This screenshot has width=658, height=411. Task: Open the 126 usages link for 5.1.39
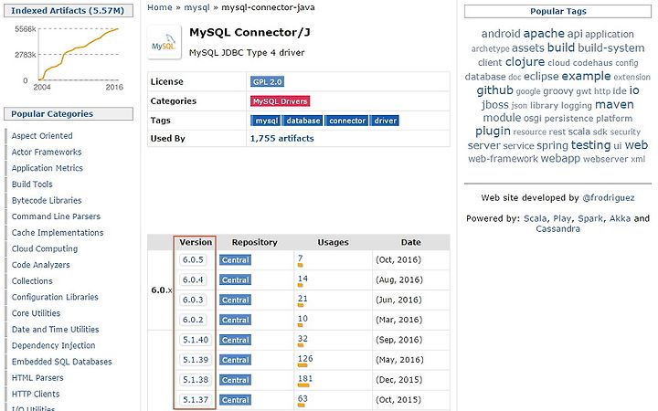coord(305,359)
